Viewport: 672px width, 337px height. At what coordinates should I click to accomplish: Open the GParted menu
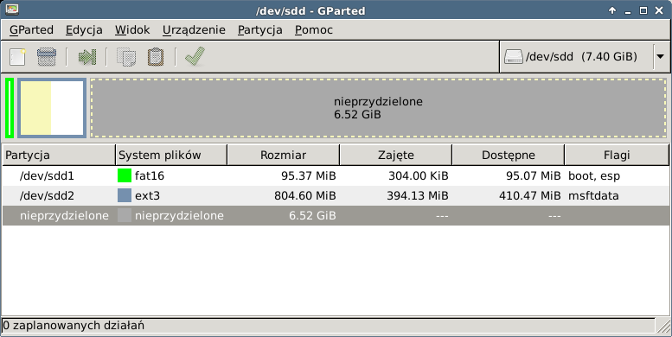coord(31,30)
